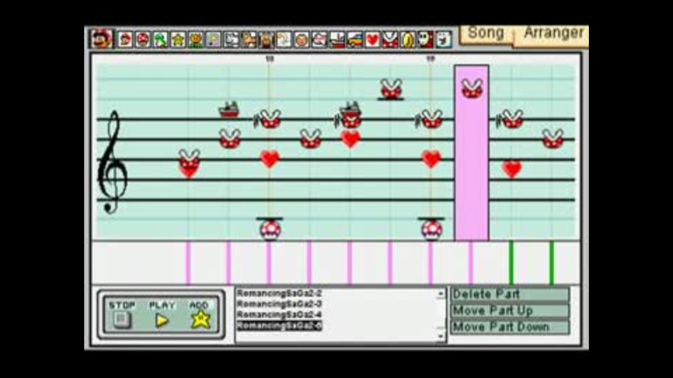Image resolution: width=673 pixels, height=378 pixels.
Task: Select the Mushroom instrument icon
Action: tap(142, 40)
